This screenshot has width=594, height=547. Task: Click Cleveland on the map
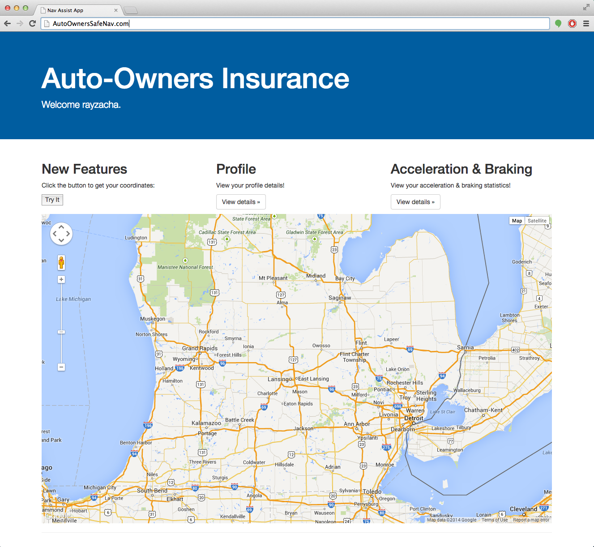pyautogui.click(x=523, y=509)
